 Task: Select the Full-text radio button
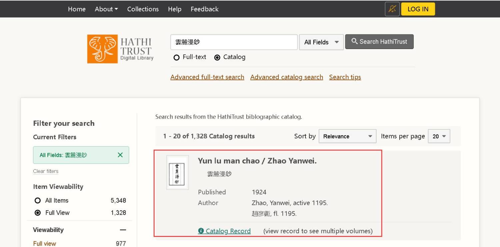[177, 57]
